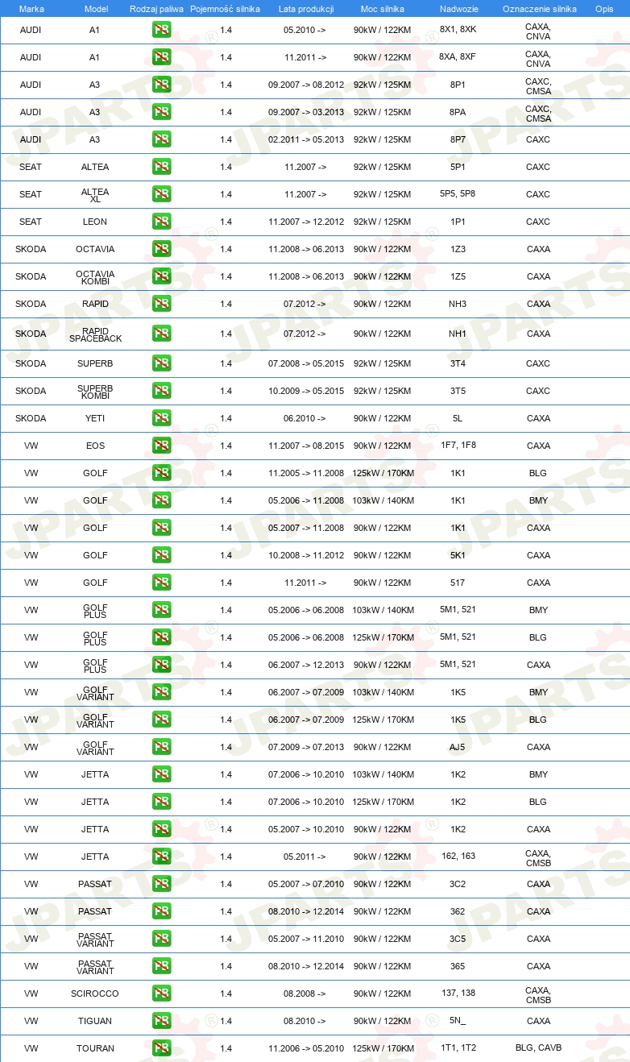The image size is (630, 1062).
Task: Click fuel type icon in AUDI A1 8X1 row
Action: click(162, 30)
